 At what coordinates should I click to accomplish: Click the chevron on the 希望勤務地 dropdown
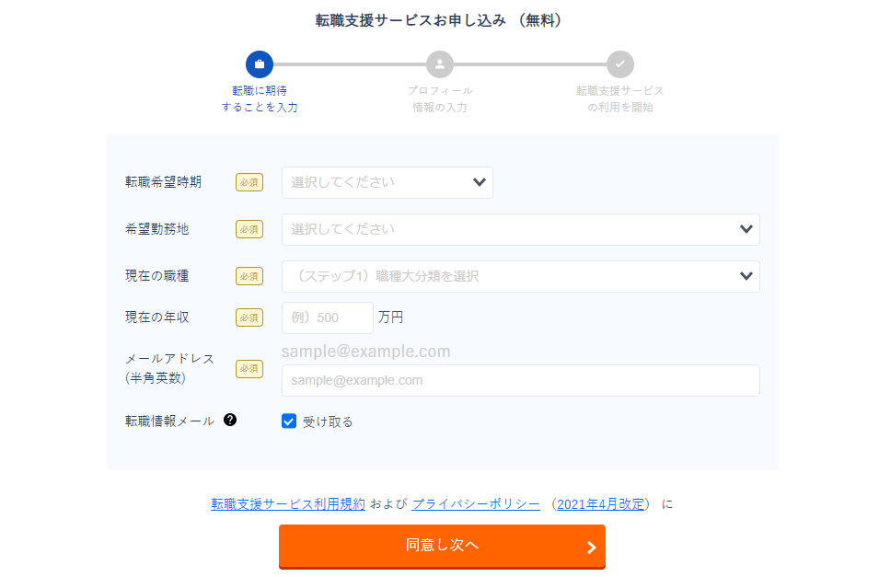click(x=746, y=229)
